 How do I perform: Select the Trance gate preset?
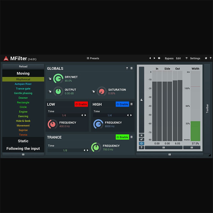coord(23,89)
